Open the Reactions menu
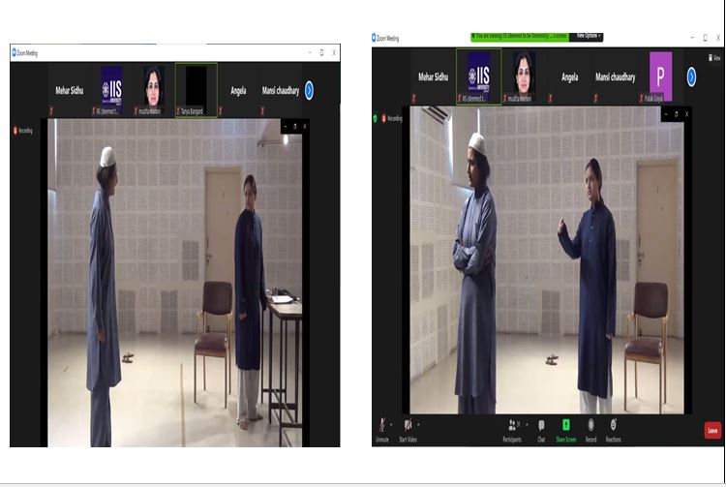The image size is (726, 487). tap(614, 426)
